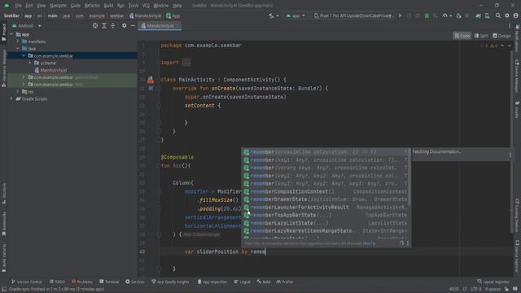Hide the Project panel with the minus icon

pyautogui.click(x=133, y=25)
